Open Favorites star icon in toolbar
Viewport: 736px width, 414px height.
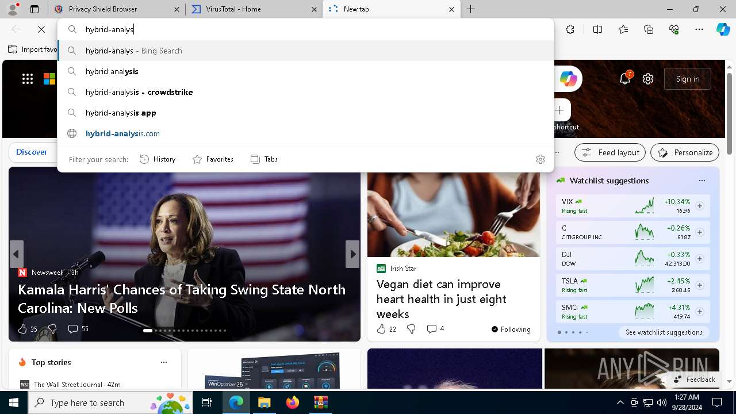(x=623, y=29)
